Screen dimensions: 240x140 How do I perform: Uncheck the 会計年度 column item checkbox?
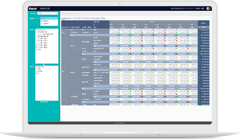click(37, 67)
